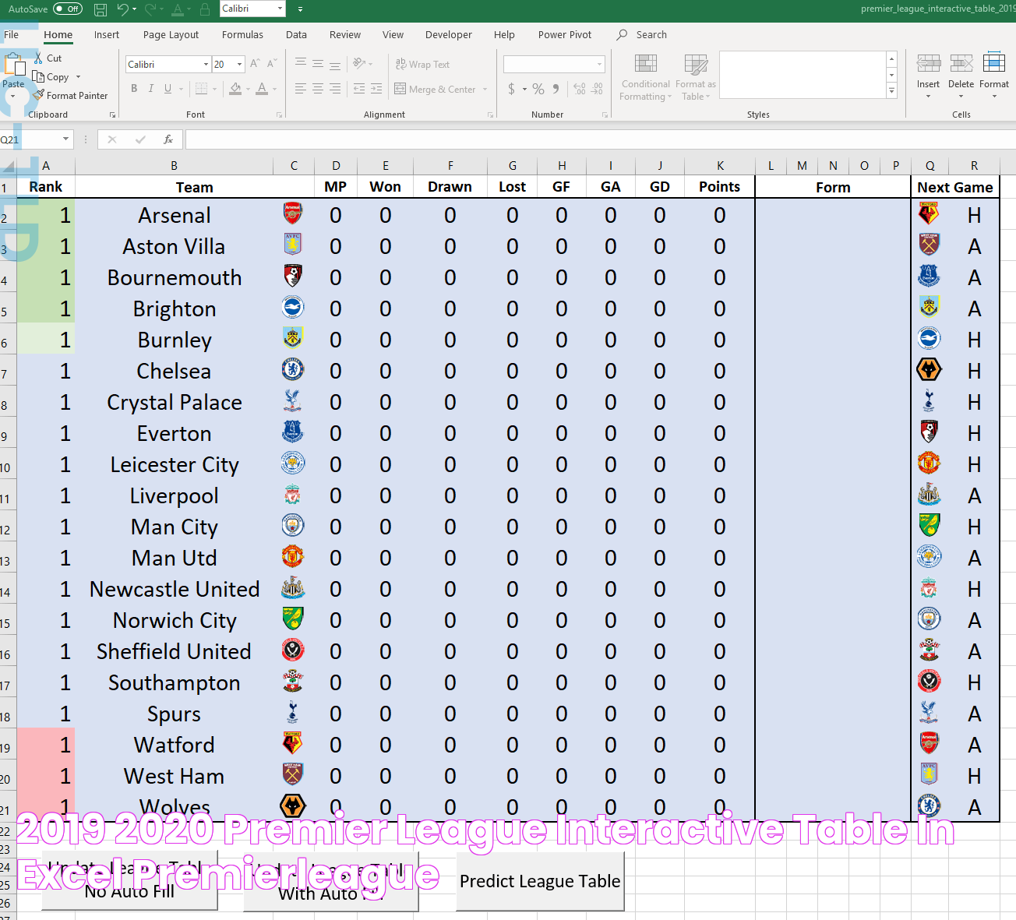Switch to the Insert tab

coord(107,35)
